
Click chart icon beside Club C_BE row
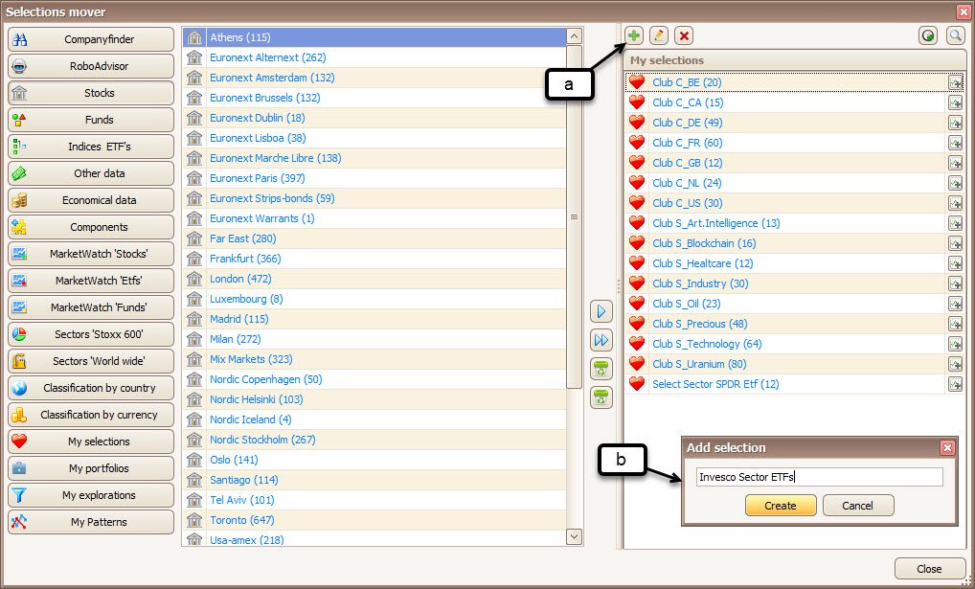(955, 83)
